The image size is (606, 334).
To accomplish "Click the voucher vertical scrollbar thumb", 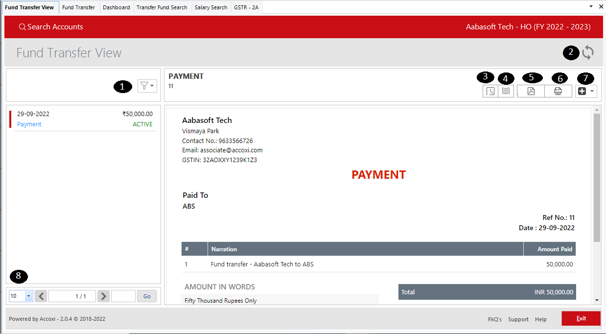I will point(597,178).
